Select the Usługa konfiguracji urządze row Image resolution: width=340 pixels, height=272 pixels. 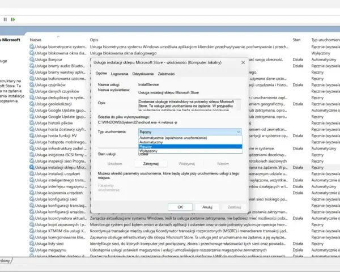[184, 212]
